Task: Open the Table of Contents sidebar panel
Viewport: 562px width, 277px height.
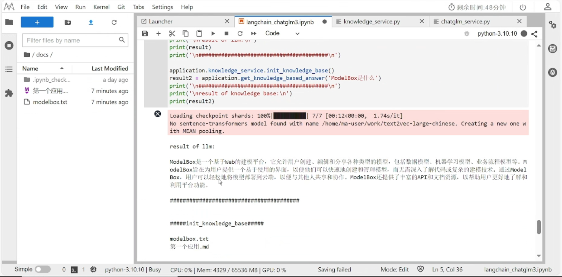Action: pyautogui.click(x=9, y=69)
